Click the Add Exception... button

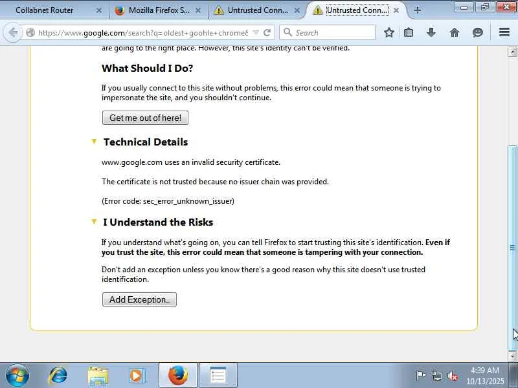tap(139, 299)
